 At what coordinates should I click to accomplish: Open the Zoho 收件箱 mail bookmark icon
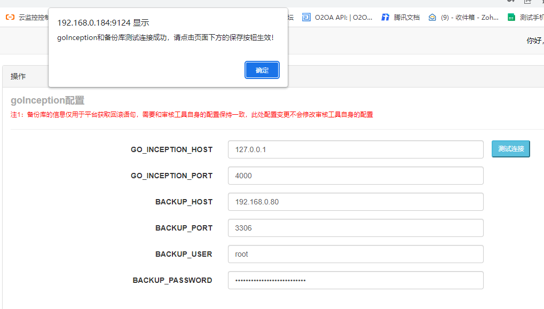click(x=432, y=17)
